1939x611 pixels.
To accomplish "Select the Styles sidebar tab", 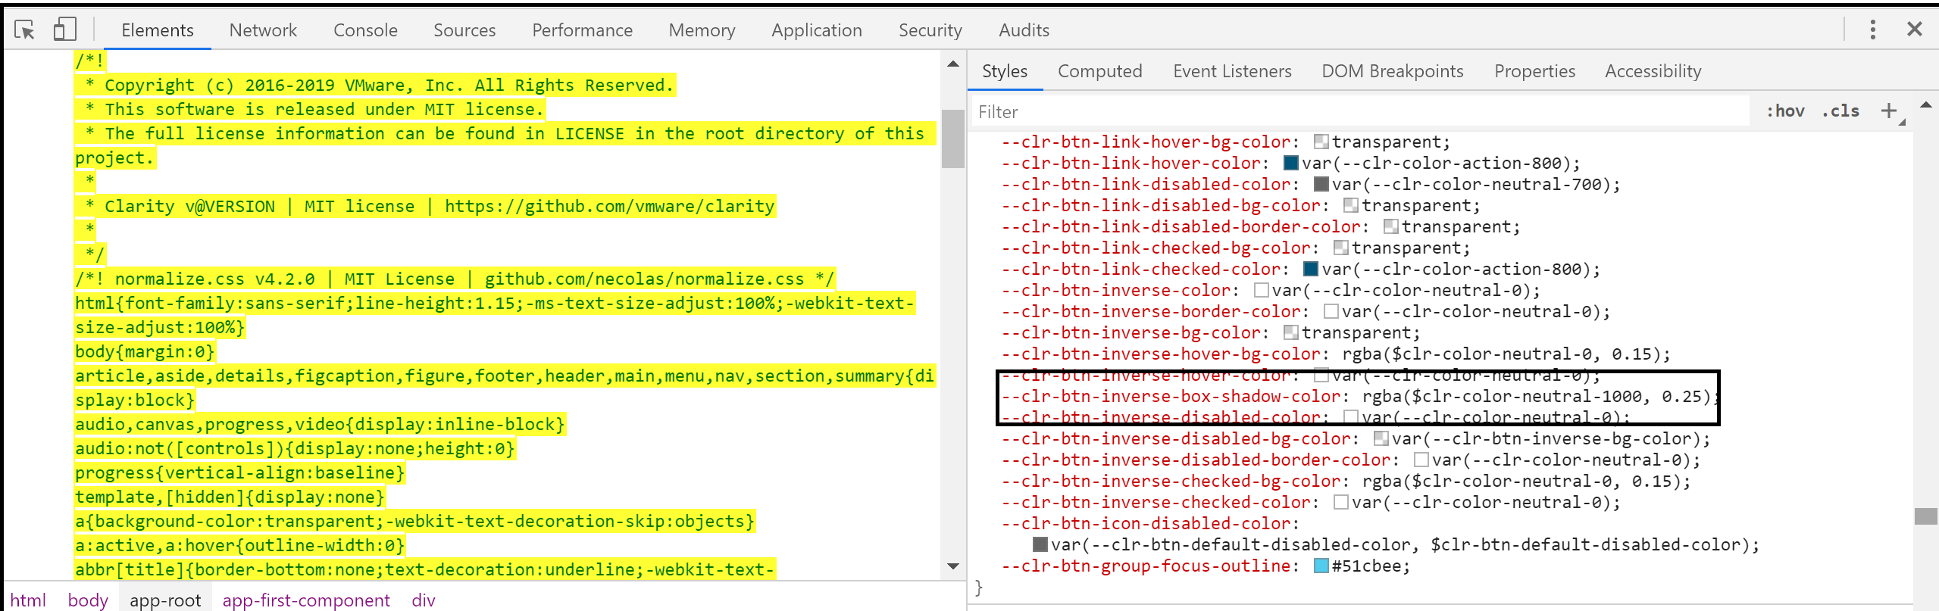I will [1005, 71].
